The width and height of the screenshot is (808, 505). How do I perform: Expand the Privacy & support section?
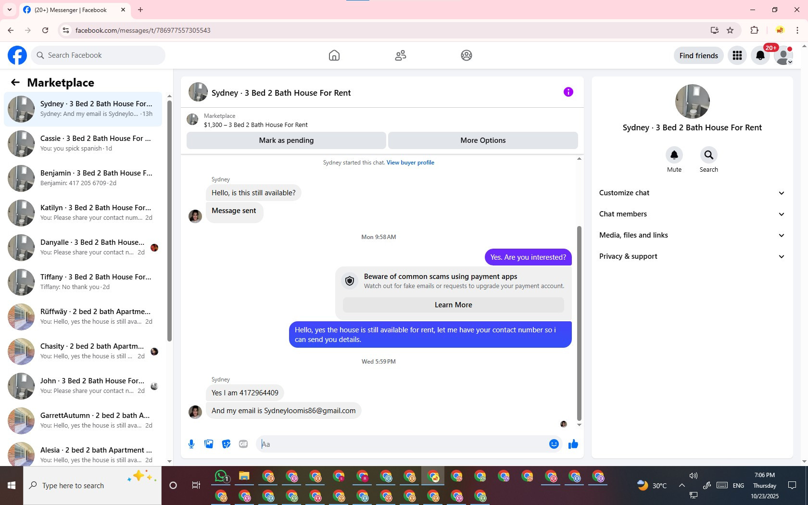coord(692,256)
